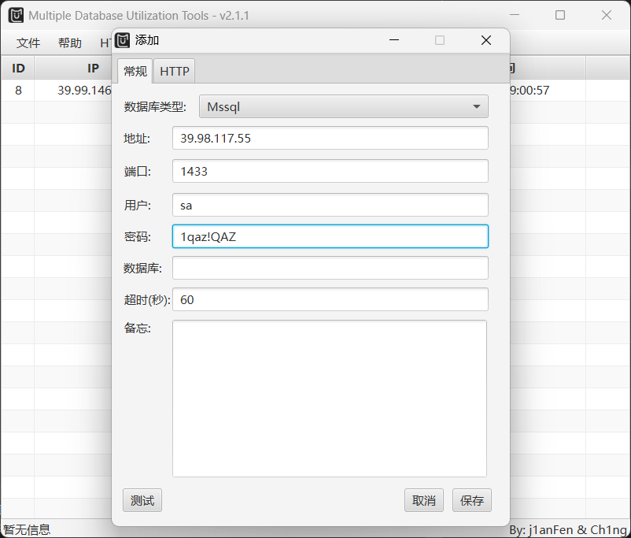Switch to the HTTP tab

[174, 71]
